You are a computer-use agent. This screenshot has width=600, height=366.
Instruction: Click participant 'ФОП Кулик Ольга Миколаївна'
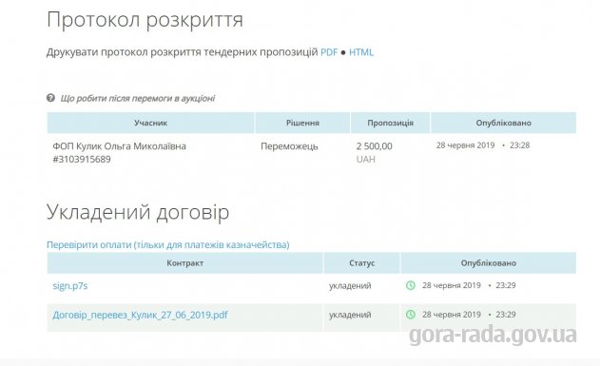120,146
